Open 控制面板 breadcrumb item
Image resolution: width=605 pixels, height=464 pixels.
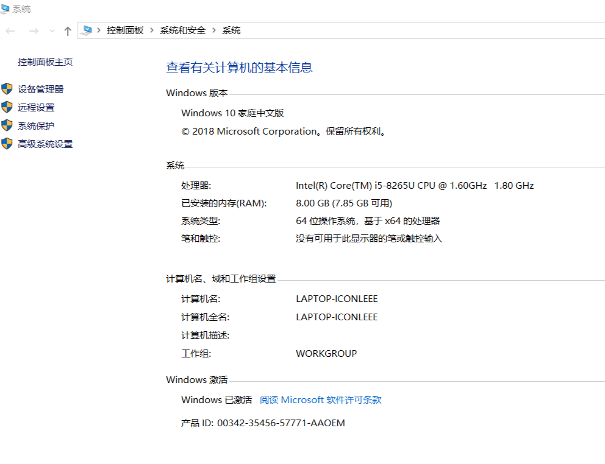125,30
